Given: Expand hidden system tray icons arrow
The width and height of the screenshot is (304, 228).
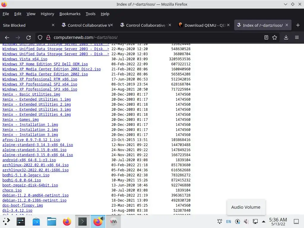Looking at the screenshot, I should tap(264, 221).
